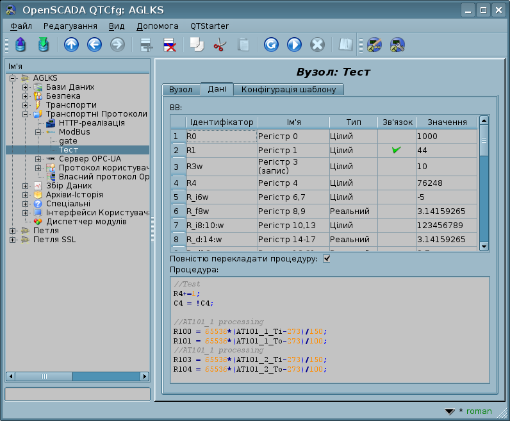Expand the 'Бази Даних' tree node
Screen dimensions: 510x421
[x=25, y=87]
